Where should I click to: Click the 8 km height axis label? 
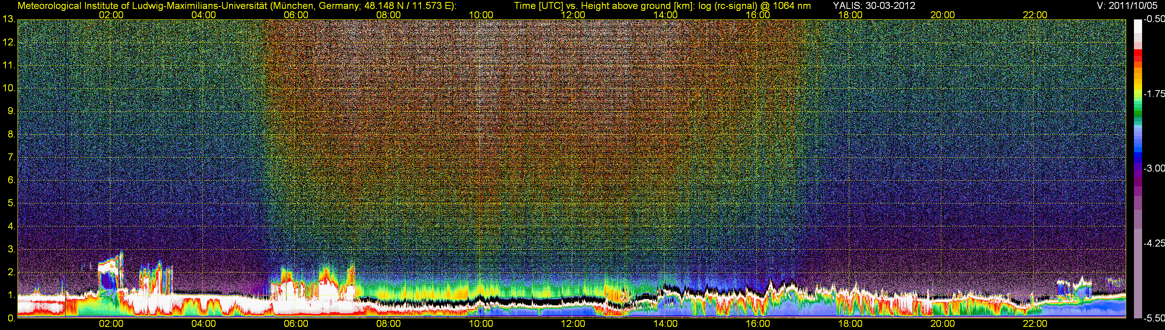11,134
